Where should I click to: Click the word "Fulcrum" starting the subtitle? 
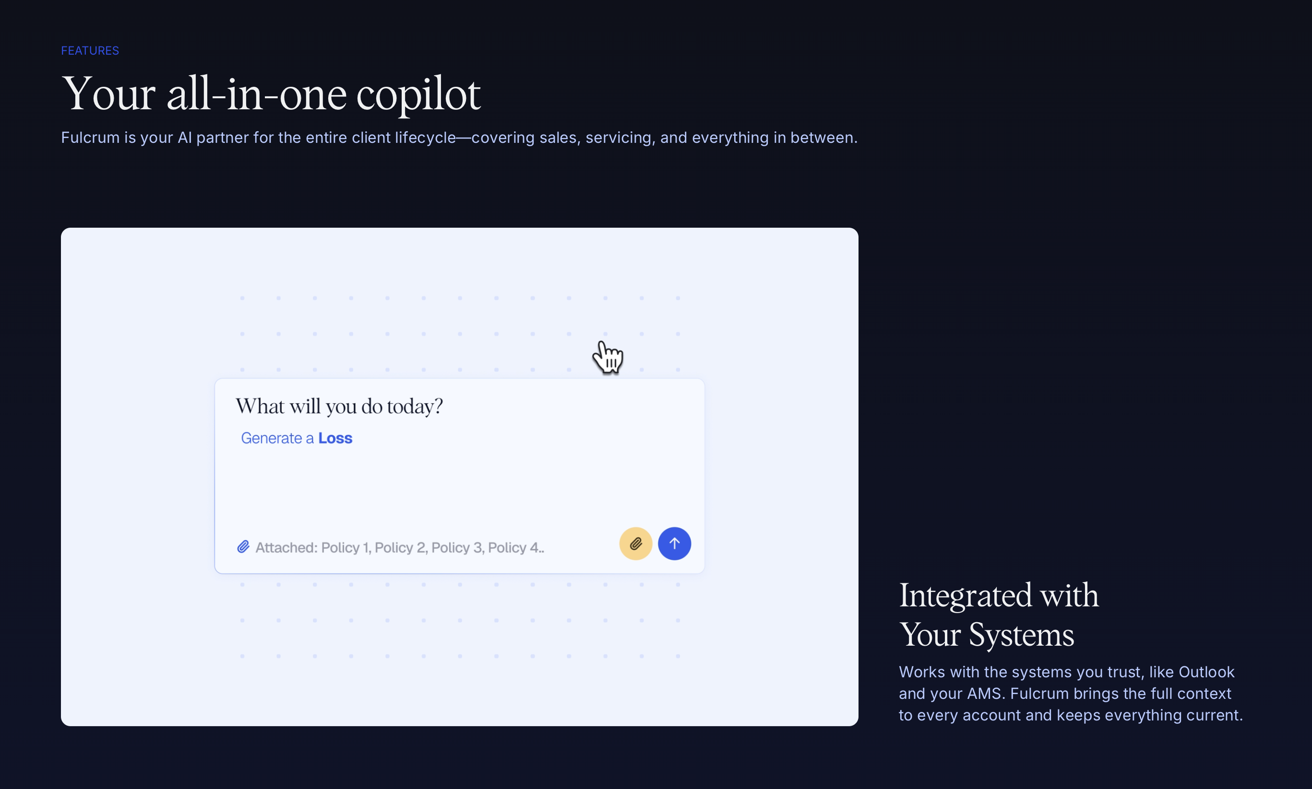[90, 138]
